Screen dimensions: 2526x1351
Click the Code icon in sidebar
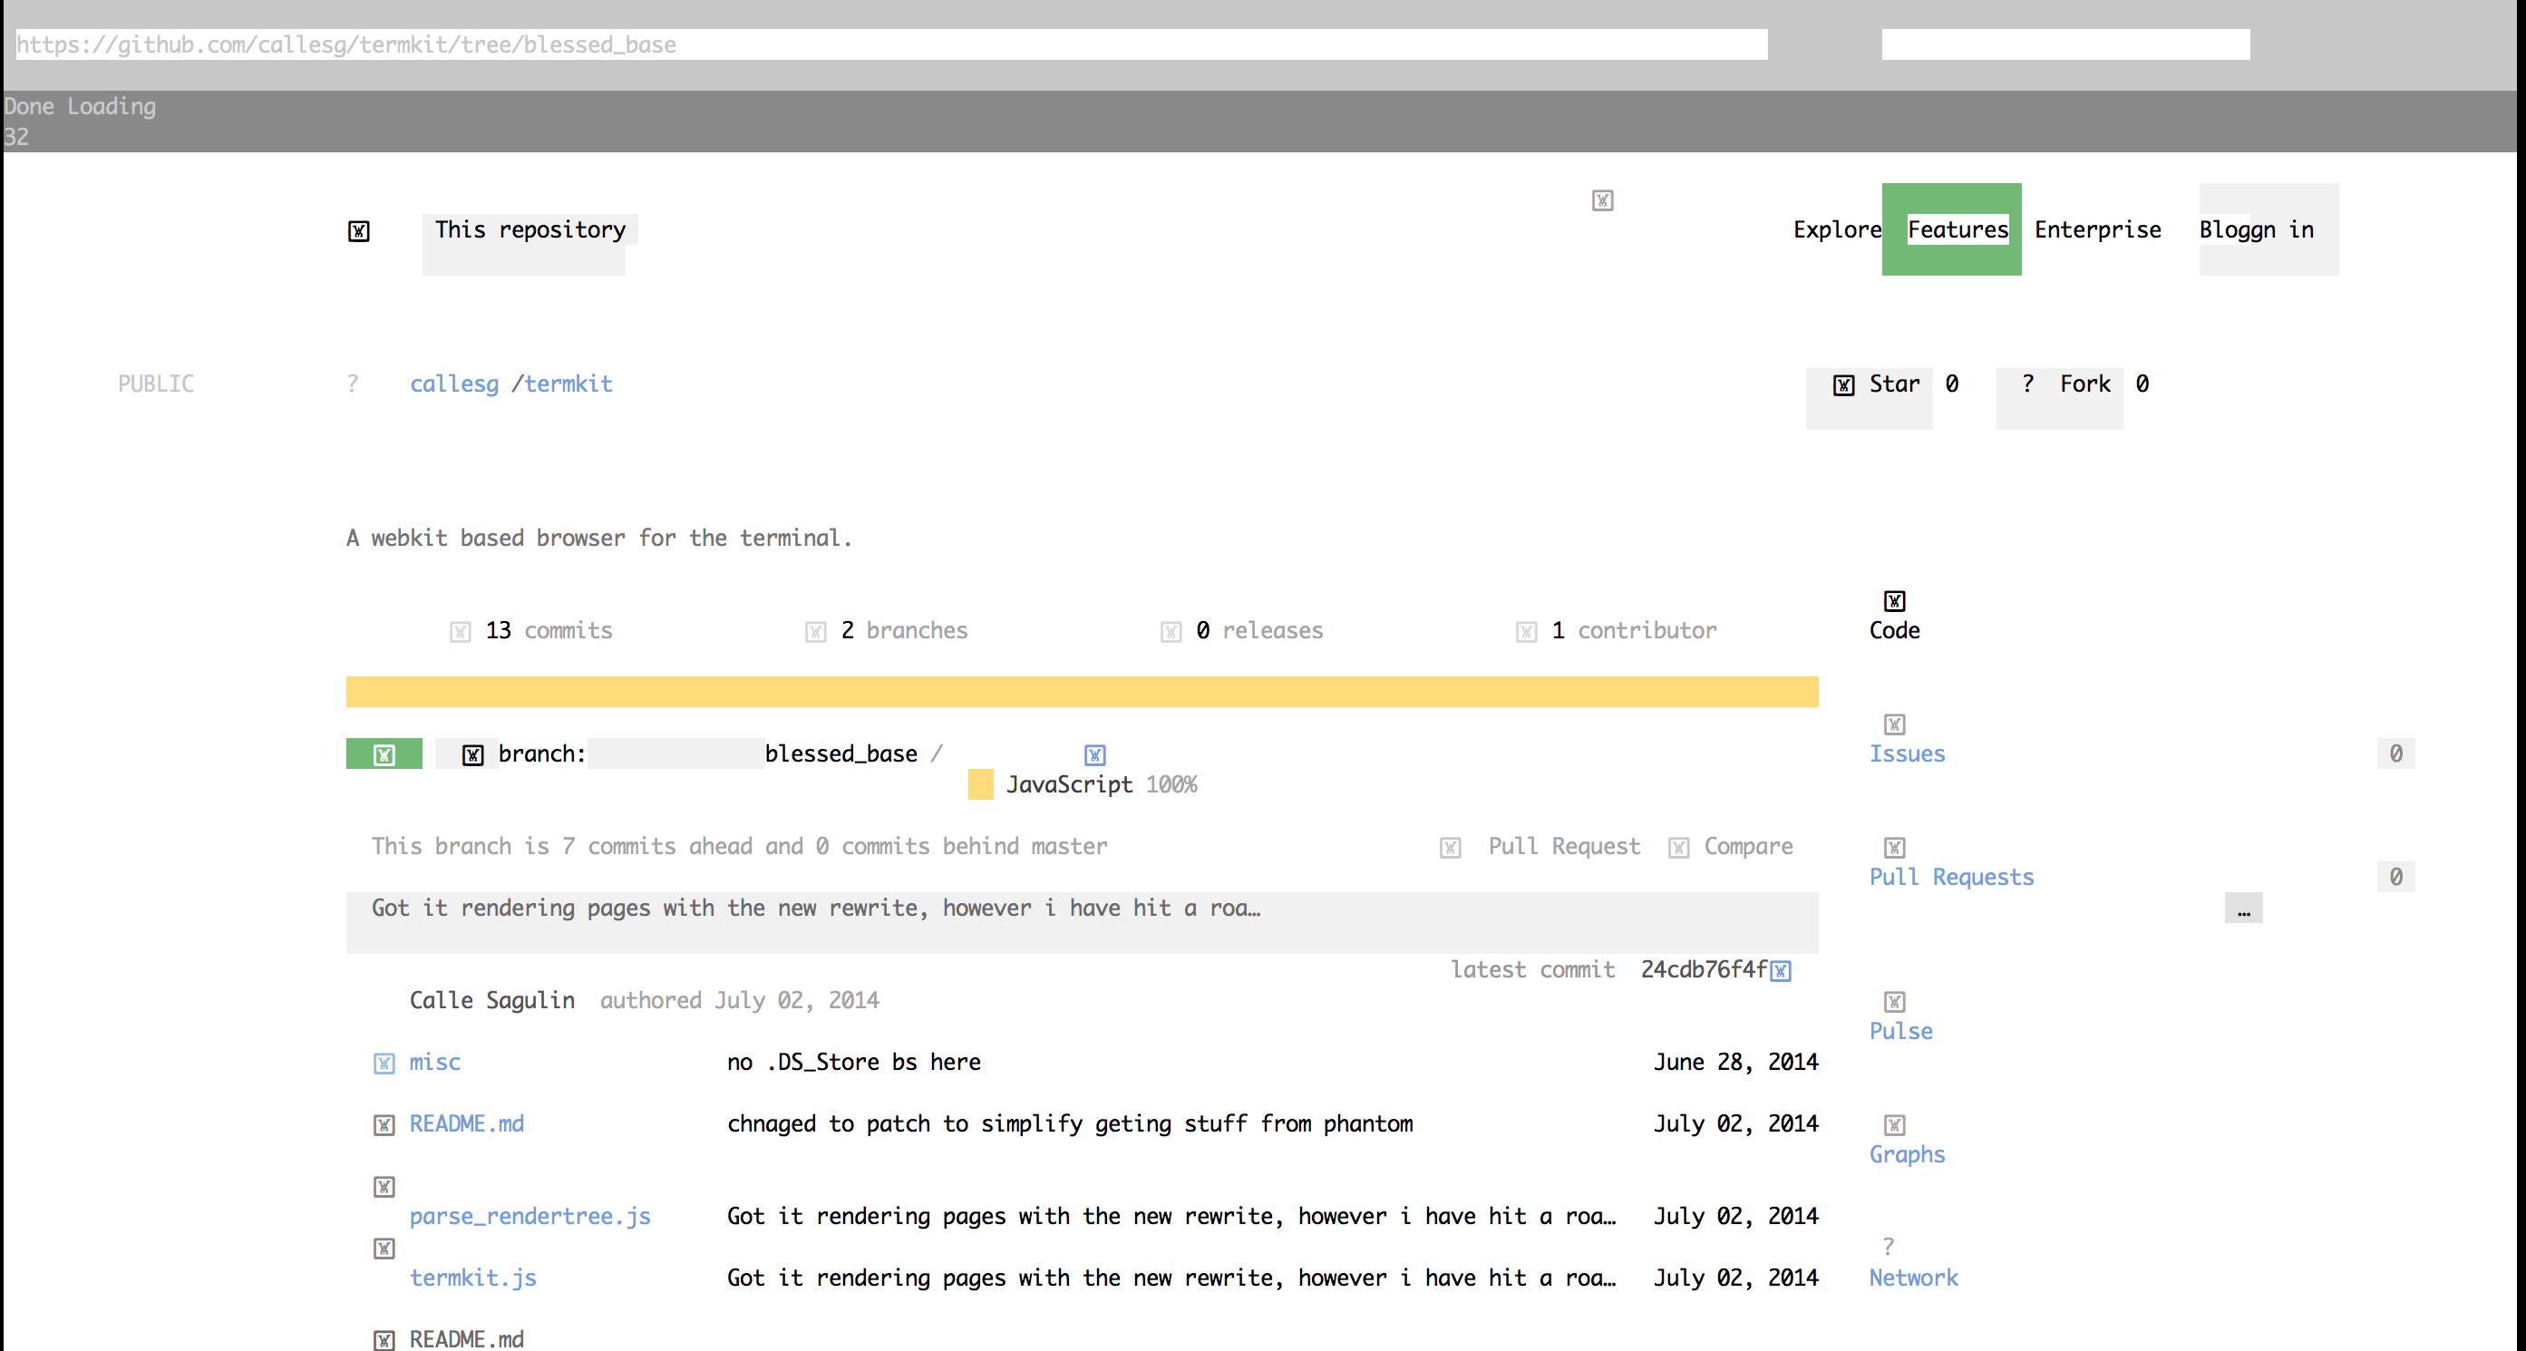coord(1895,600)
